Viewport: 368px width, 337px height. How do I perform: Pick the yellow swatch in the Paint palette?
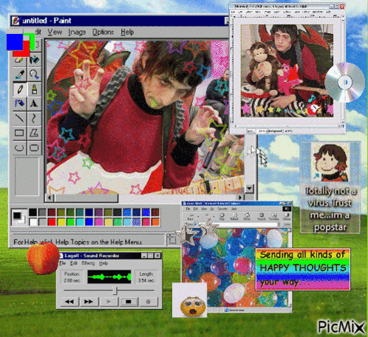(61, 222)
